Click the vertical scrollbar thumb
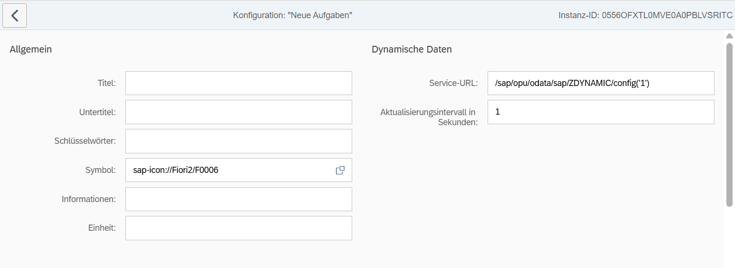735x268 pixels. pos(729,124)
